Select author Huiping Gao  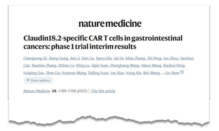(34, 73)
